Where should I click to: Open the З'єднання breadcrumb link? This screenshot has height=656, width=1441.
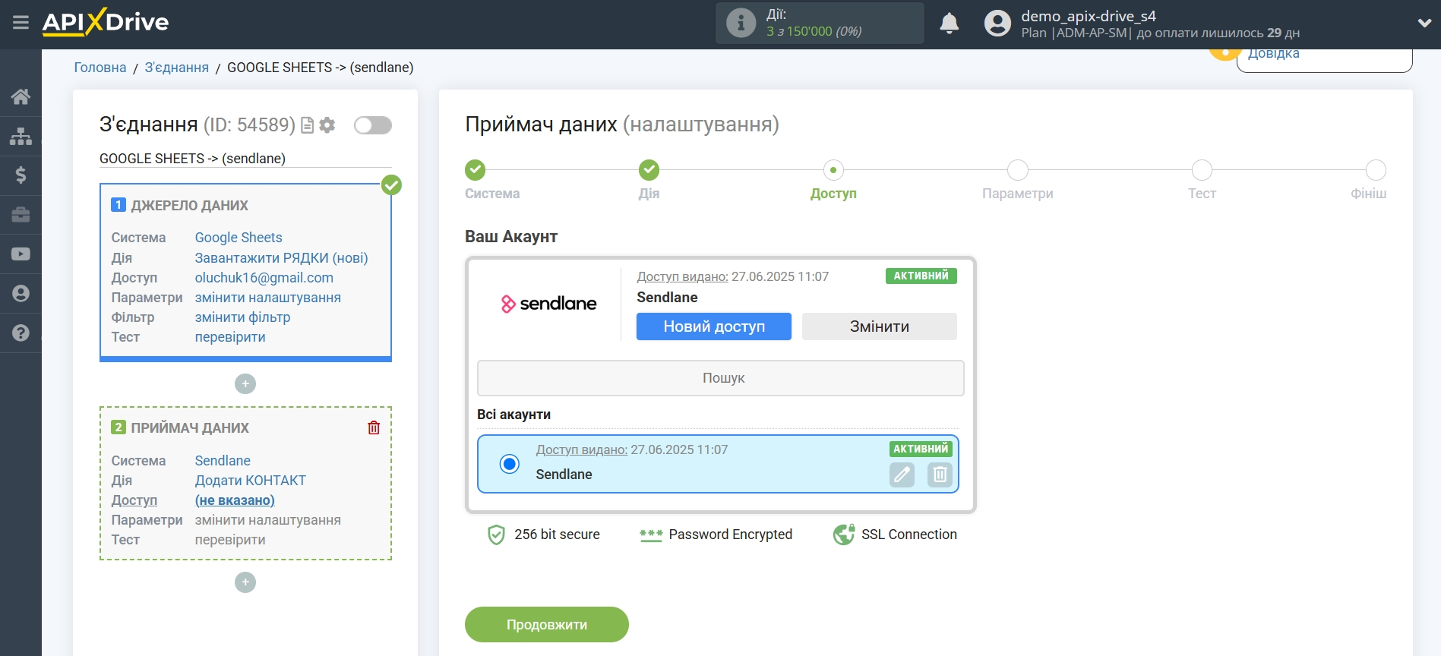click(177, 68)
